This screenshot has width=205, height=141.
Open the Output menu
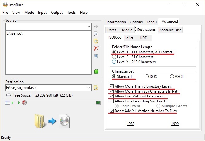[x=57, y=13]
